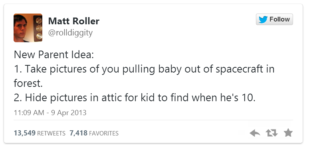Click the face in the profile picture
Viewport: 309px width, 147px height.
point(20,27)
